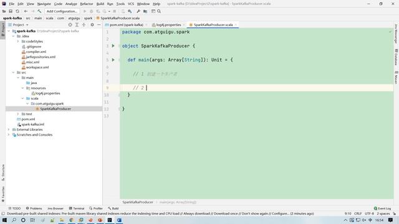
Task: Open the File menu
Action: (11, 4)
